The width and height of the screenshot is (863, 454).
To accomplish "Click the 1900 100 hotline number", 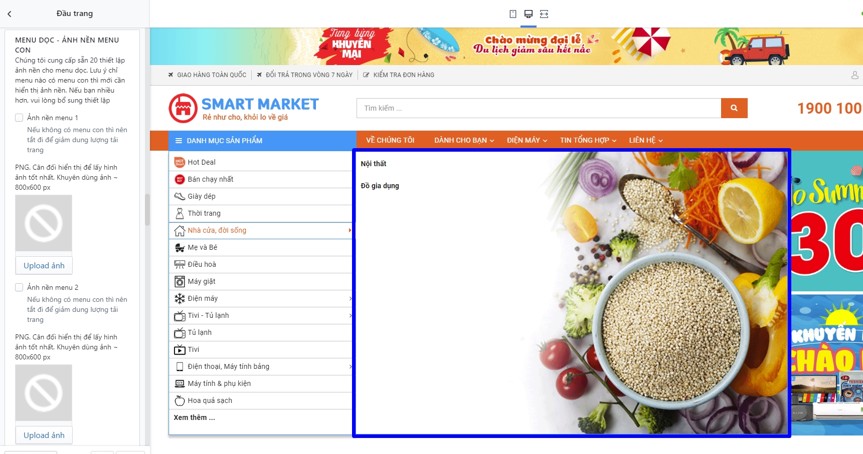I will 830,108.
